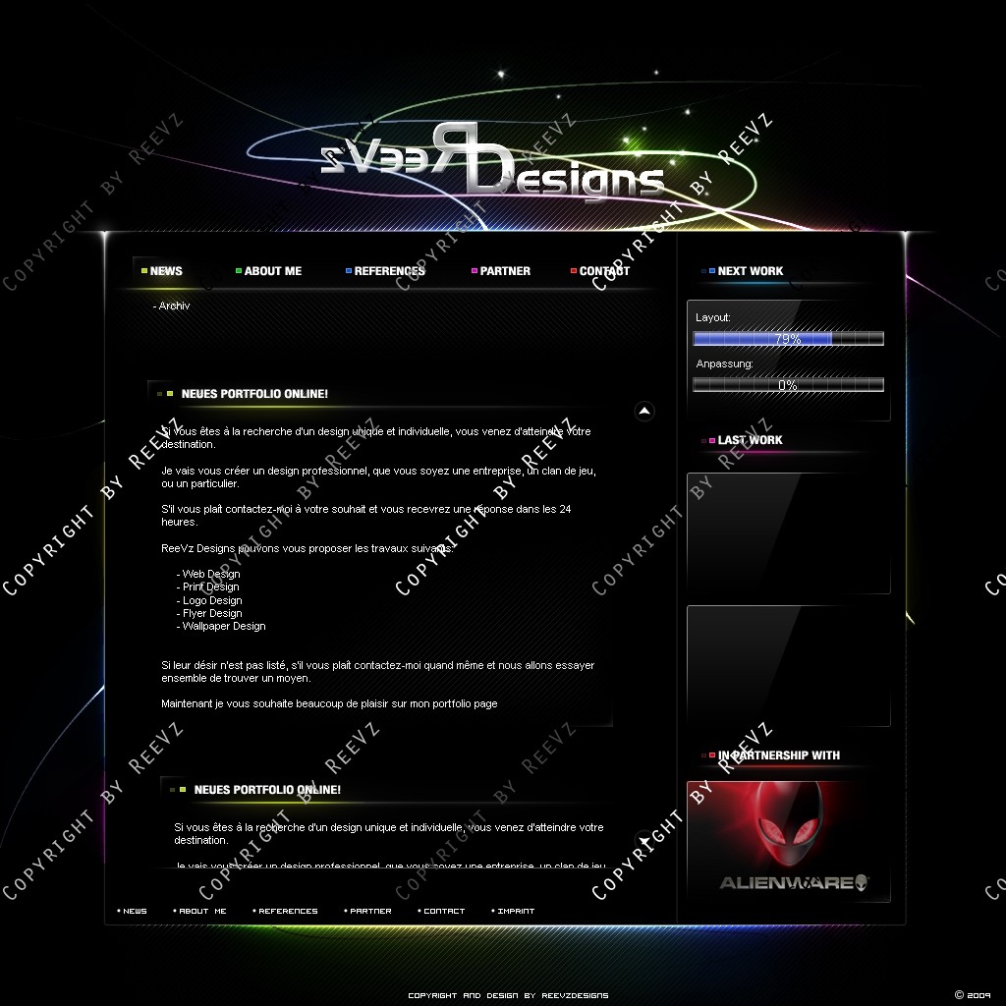This screenshot has height=1006, width=1006.
Task: Click the yellow square icon beside NEWS
Action: [144, 271]
